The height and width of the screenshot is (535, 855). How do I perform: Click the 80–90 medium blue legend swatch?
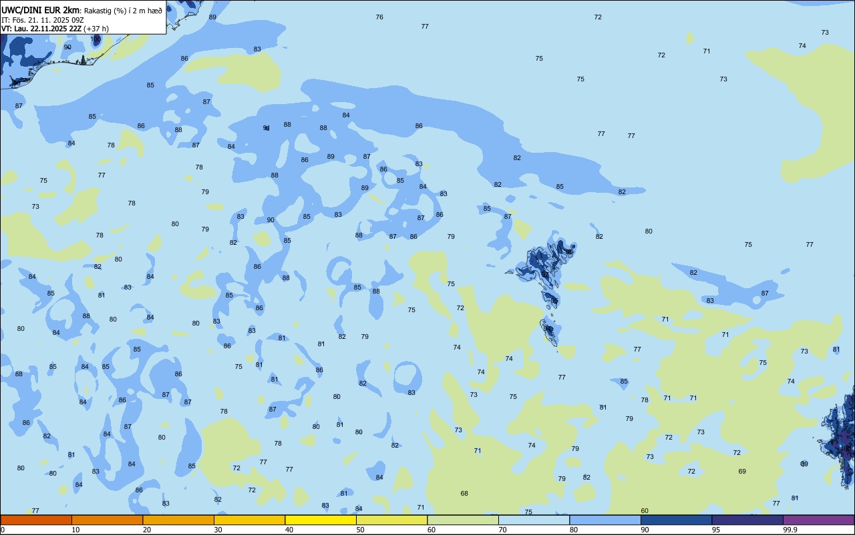[x=605, y=520]
